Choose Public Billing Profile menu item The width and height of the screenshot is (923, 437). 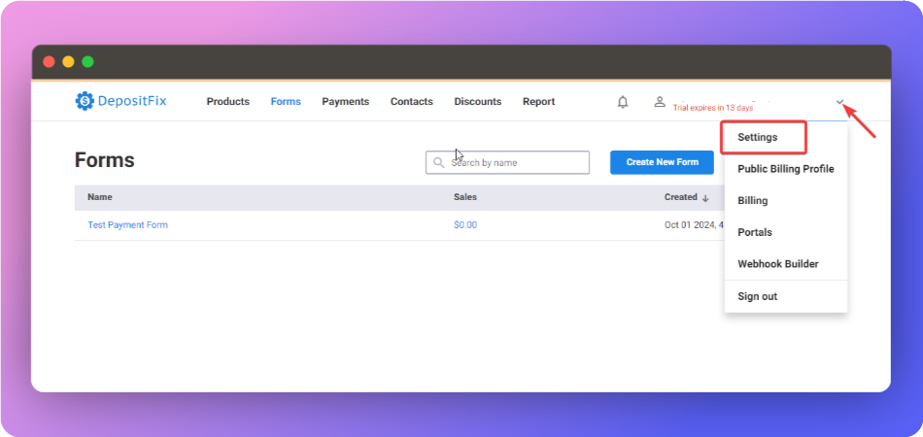tap(786, 169)
